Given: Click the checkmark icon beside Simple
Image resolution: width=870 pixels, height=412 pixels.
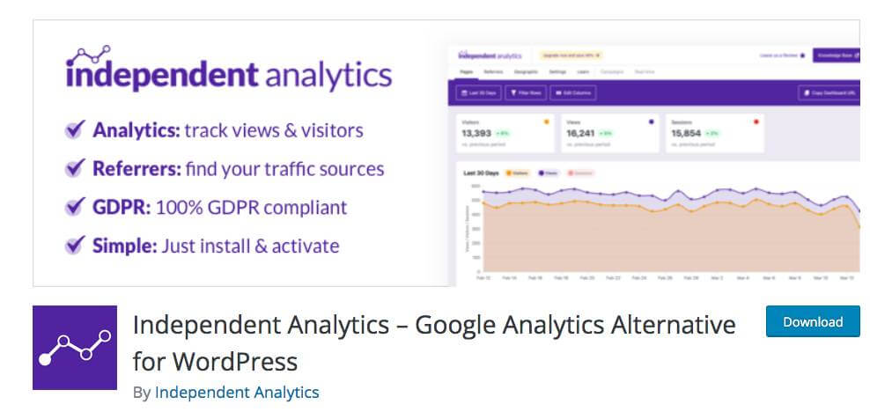Looking at the screenshot, I should tap(76, 245).
